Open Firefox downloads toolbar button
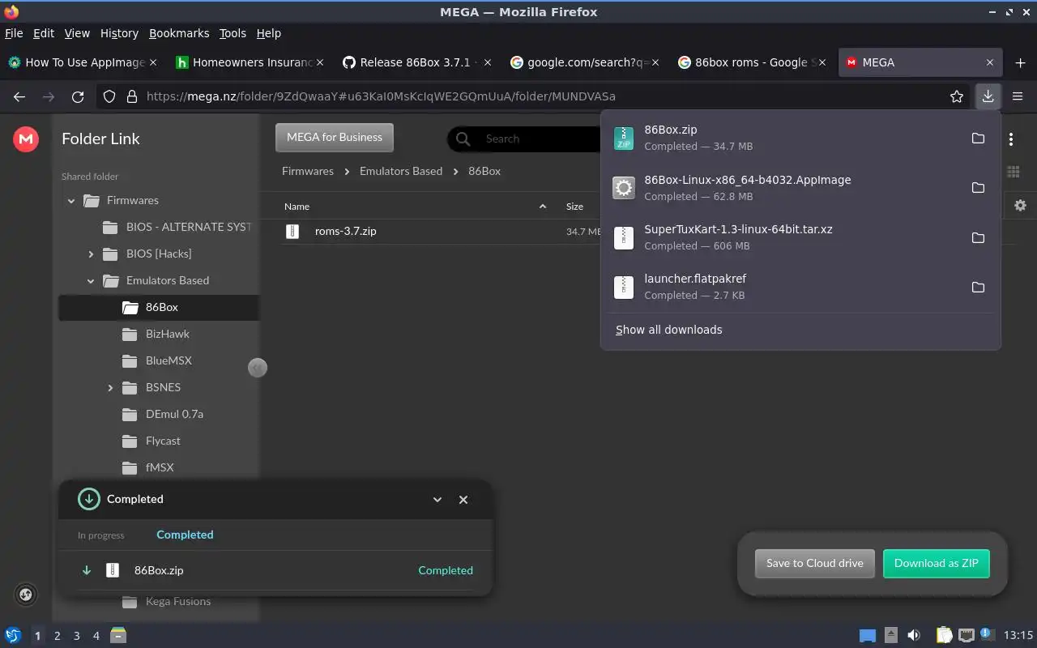1037x648 pixels. pos(988,96)
